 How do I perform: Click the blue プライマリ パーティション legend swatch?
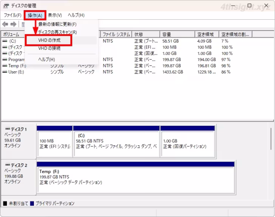32,203
